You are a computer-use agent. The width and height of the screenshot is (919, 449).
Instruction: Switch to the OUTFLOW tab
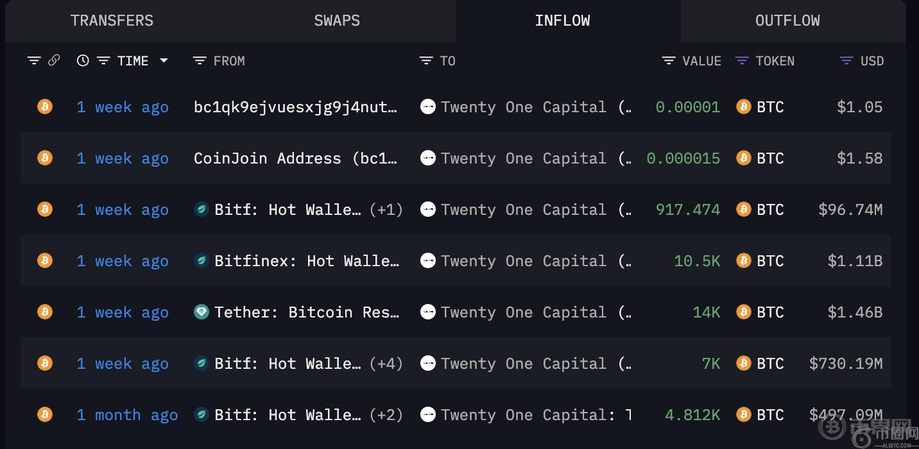(x=787, y=21)
